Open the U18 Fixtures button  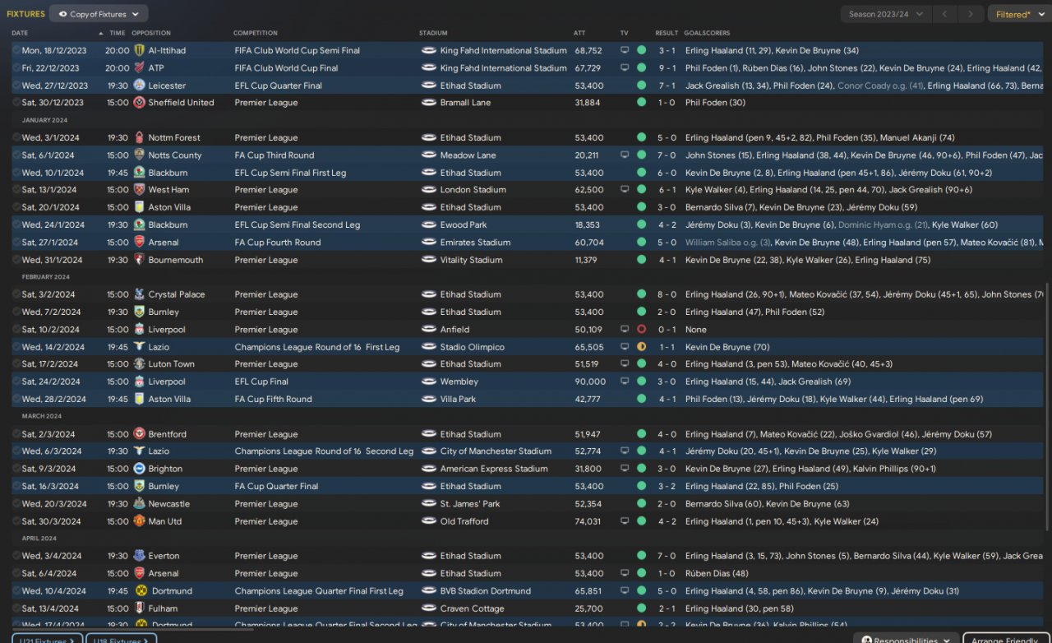pyautogui.click(x=120, y=639)
